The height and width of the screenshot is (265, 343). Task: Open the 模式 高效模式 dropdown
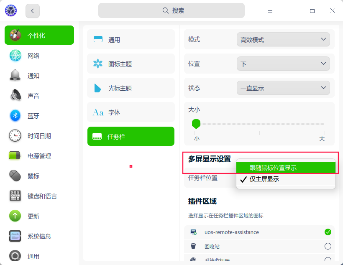[283, 39]
